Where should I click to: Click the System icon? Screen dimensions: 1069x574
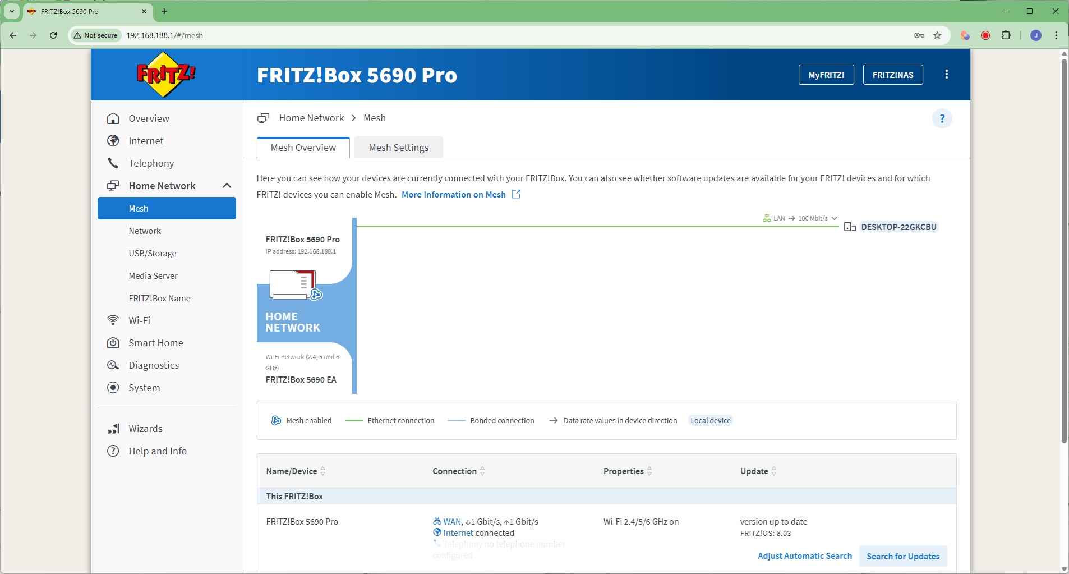click(113, 388)
